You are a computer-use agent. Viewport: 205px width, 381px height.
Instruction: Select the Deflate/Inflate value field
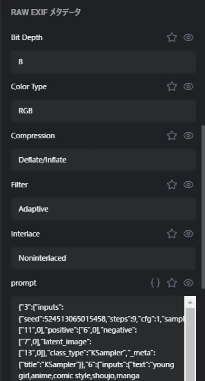[x=103, y=160]
